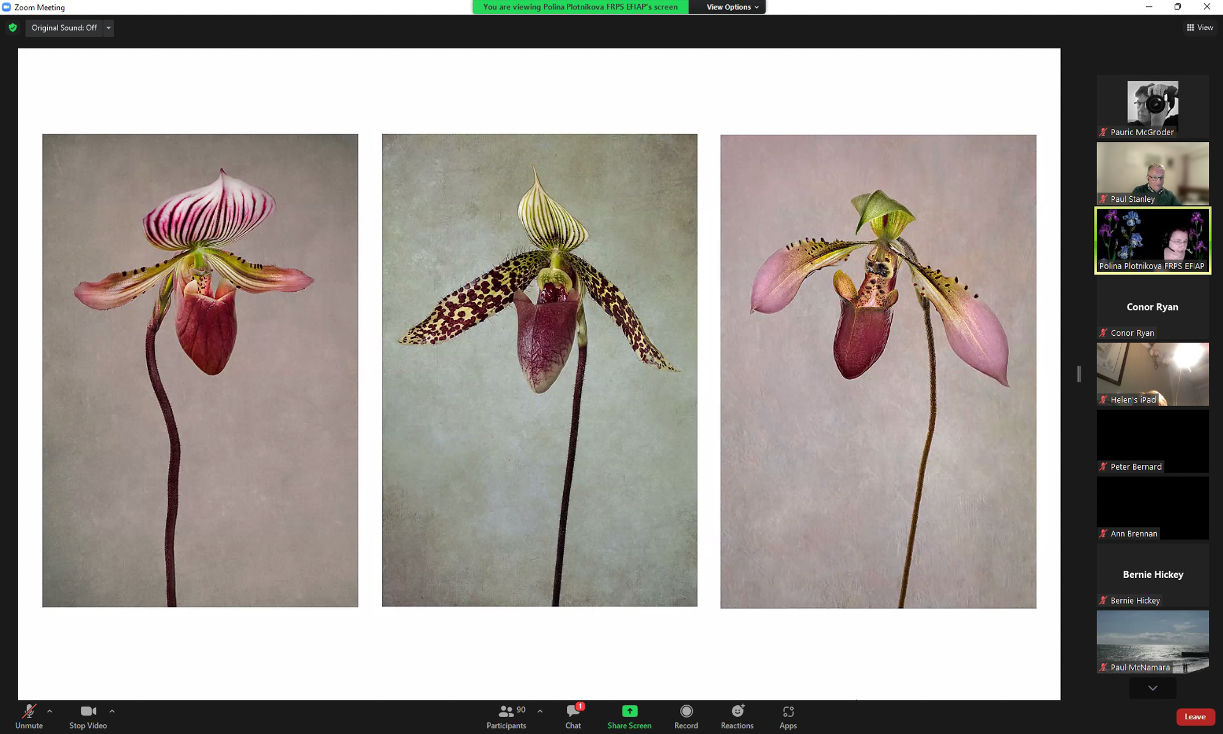Select Paul McNamara's video tile
The image size is (1223, 734).
pos(1153,642)
